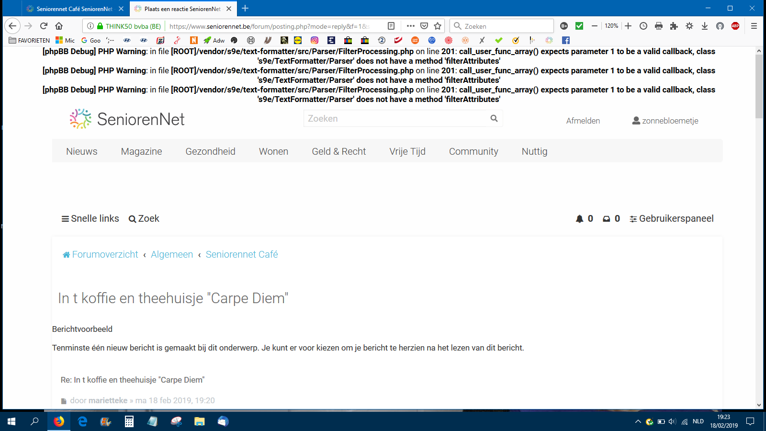Click the zoom in plus button
766x431 pixels.
628,26
